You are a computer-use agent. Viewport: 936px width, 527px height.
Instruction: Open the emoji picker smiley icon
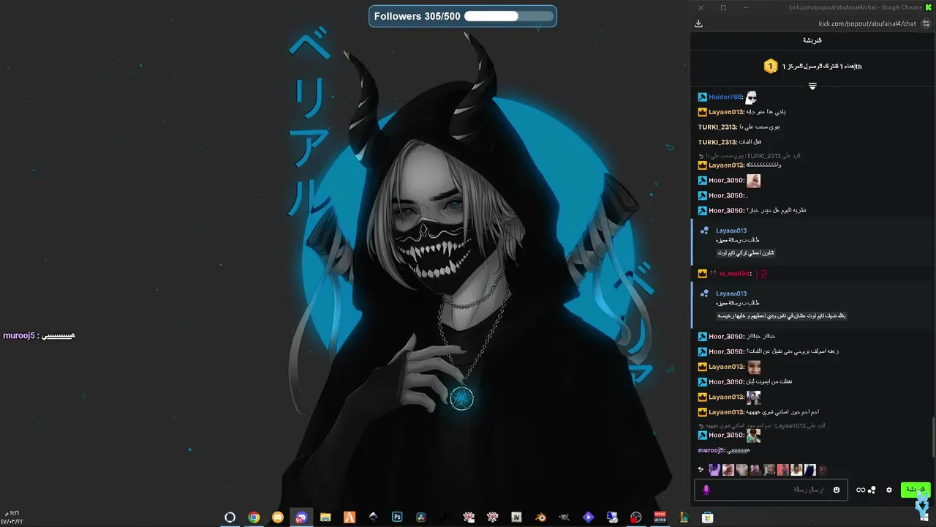pyautogui.click(x=837, y=490)
